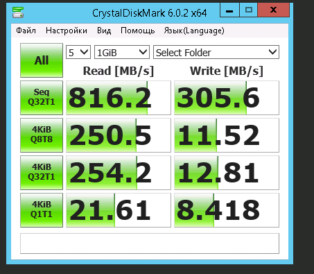Image resolution: width=314 pixels, height=274 pixels.
Task: Click the Seq read result 816.2
Action: click(119, 98)
